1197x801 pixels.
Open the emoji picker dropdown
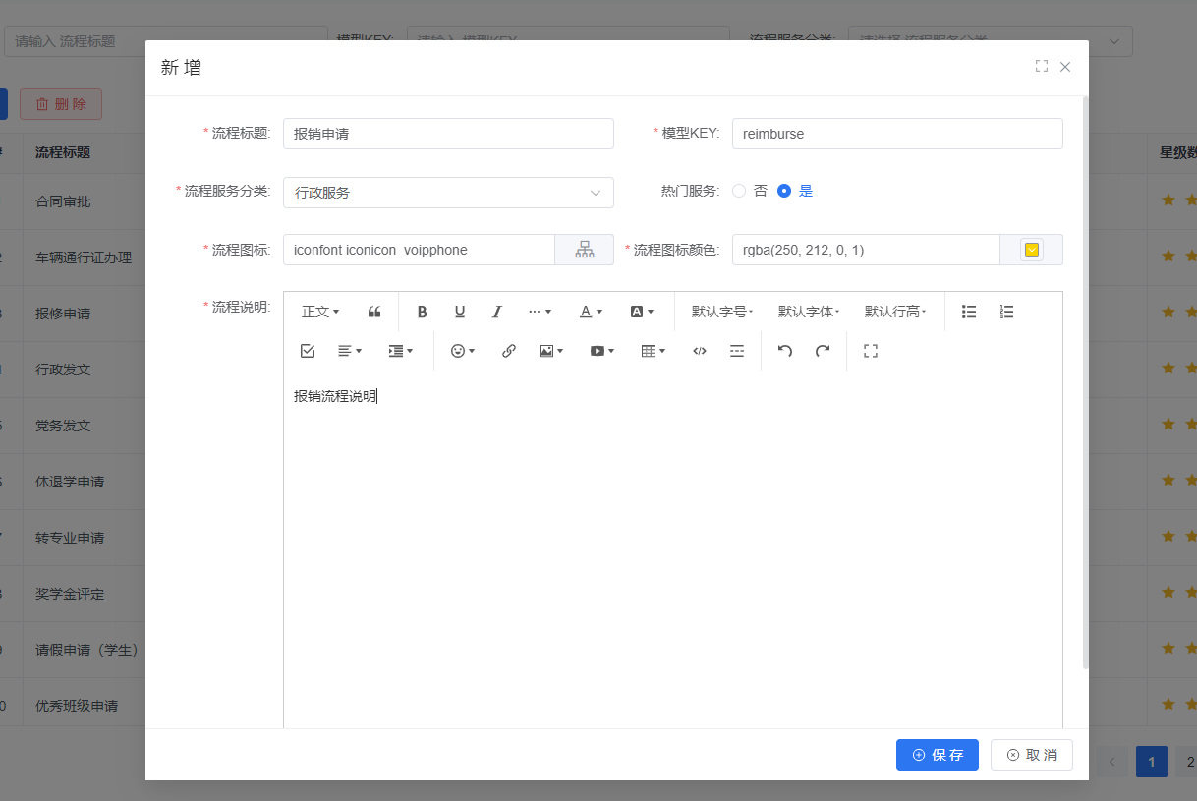pyautogui.click(x=462, y=351)
